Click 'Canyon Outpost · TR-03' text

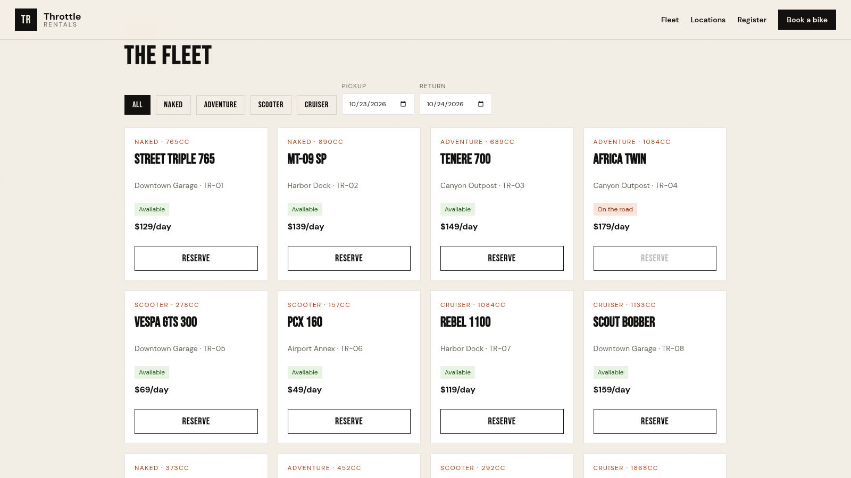[482, 185]
